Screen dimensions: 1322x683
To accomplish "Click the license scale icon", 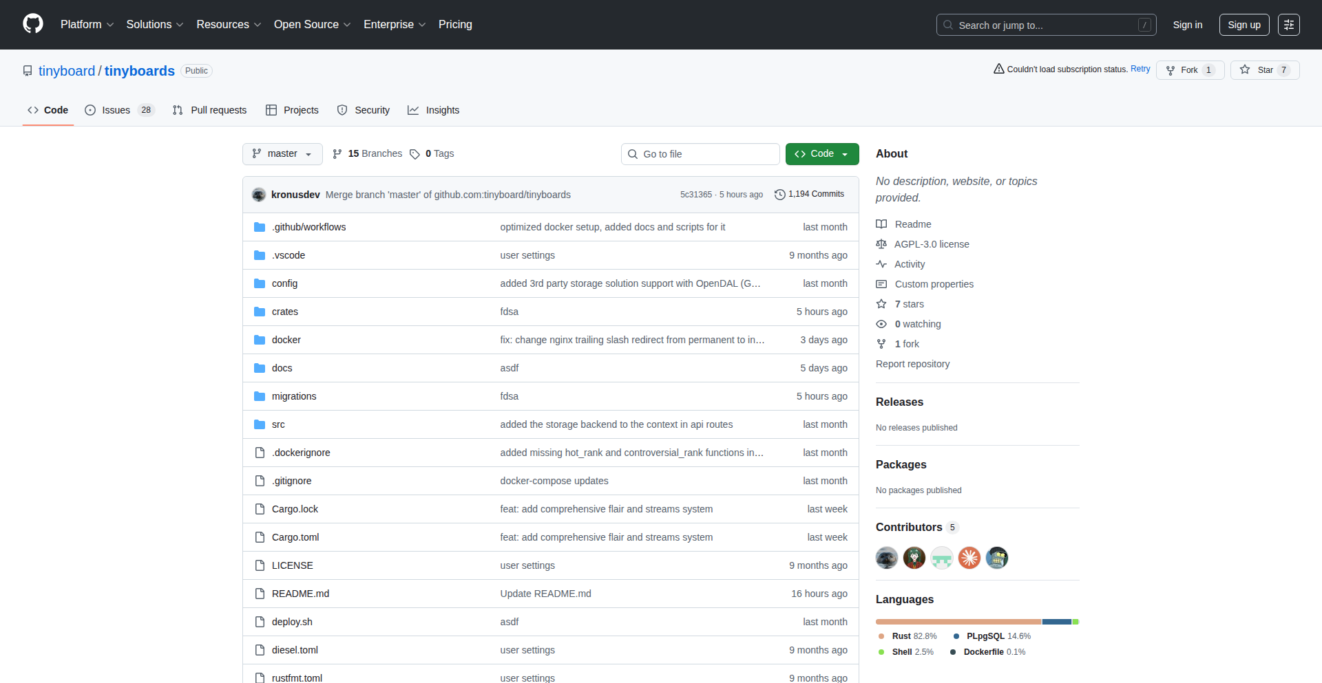I will [x=881, y=244].
